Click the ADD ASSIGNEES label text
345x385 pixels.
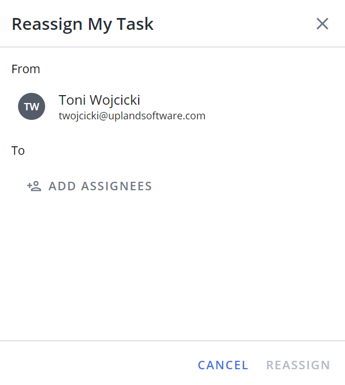pyautogui.click(x=100, y=186)
